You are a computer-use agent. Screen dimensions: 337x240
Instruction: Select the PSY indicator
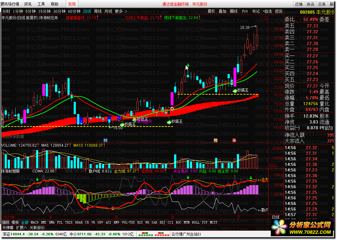(205, 222)
